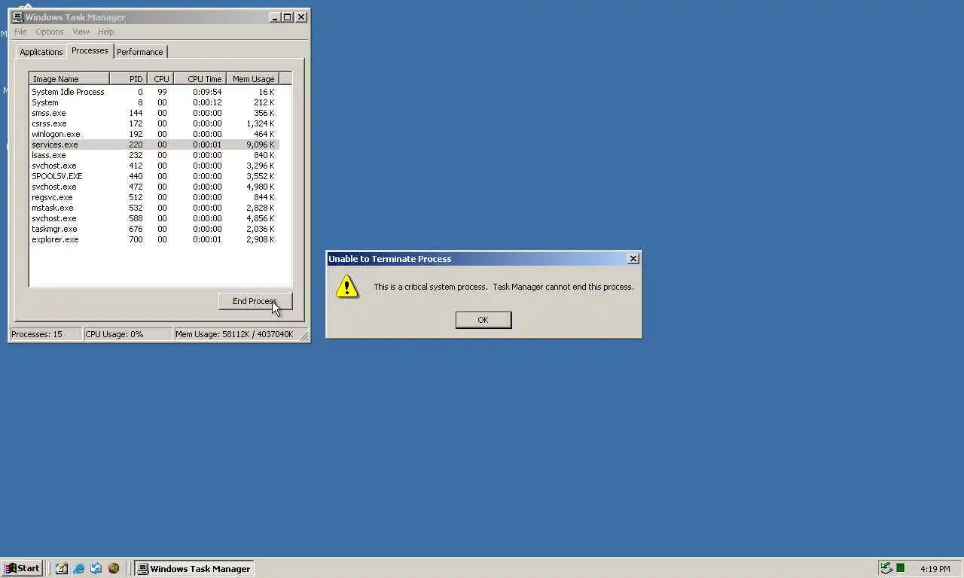Switch to the Performance tab
Image resolution: width=964 pixels, height=578 pixels.
pyautogui.click(x=140, y=52)
